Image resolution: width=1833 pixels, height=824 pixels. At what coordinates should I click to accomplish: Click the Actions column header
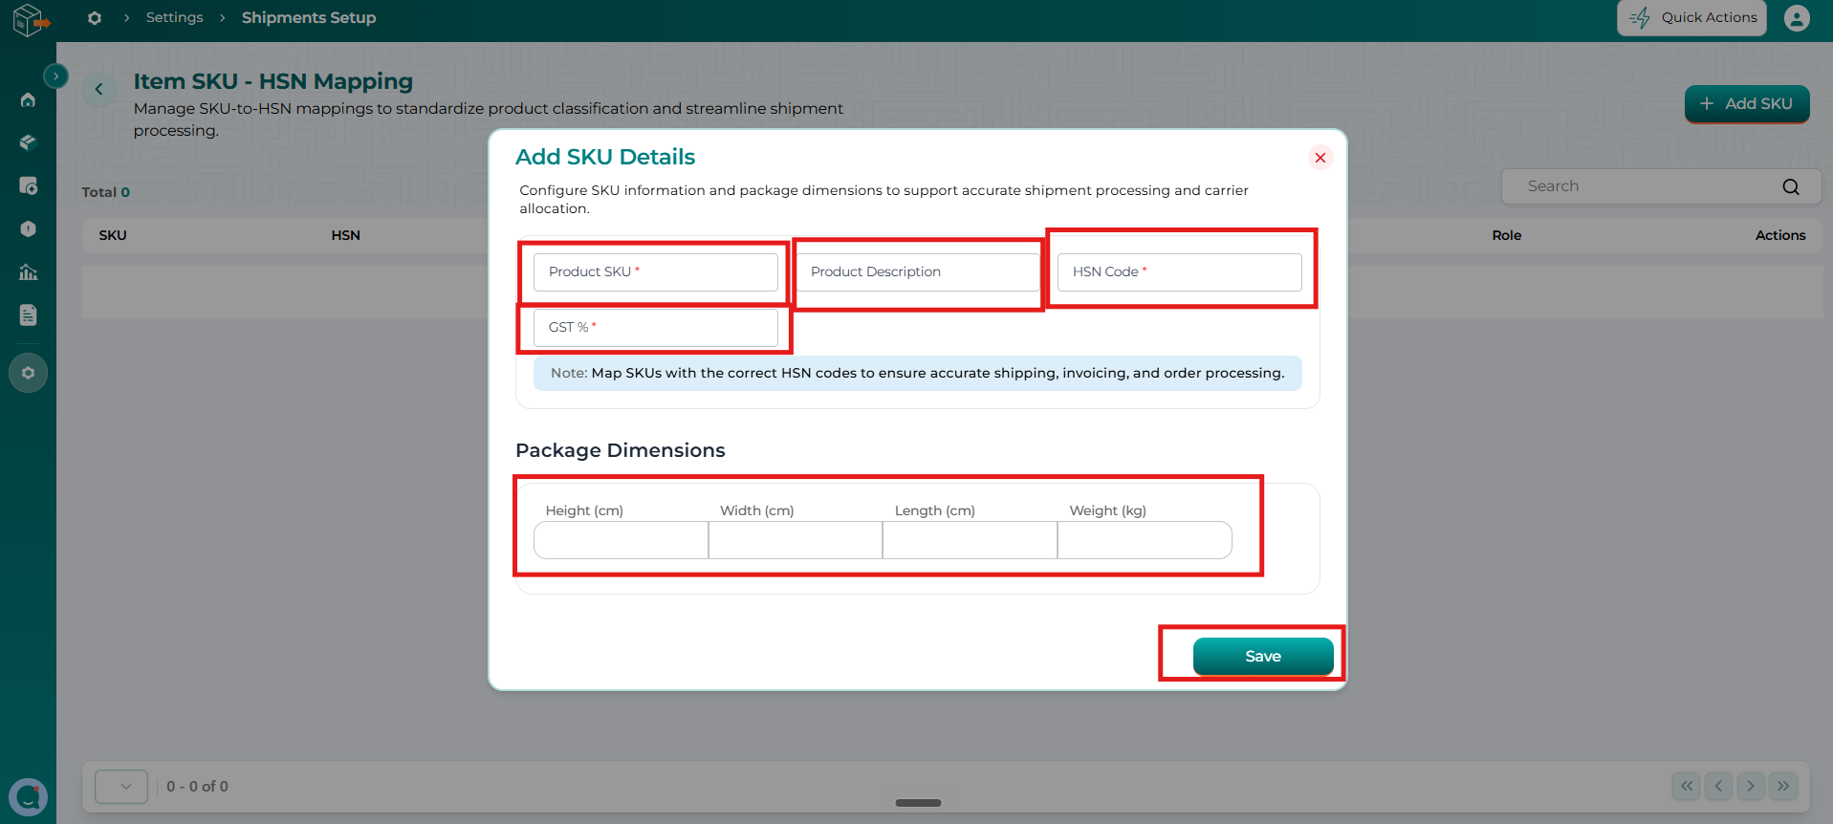tap(1780, 235)
